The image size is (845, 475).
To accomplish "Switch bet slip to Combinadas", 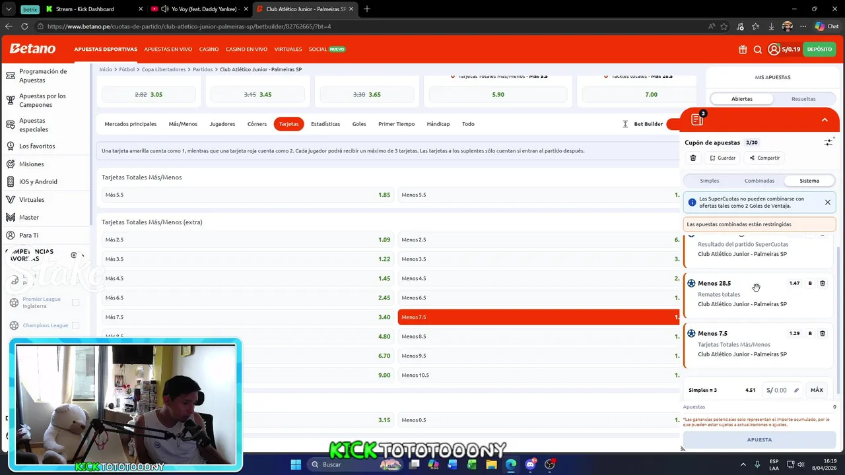I will click(x=759, y=181).
